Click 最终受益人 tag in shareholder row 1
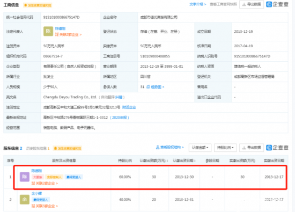 (x=74, y=177)
